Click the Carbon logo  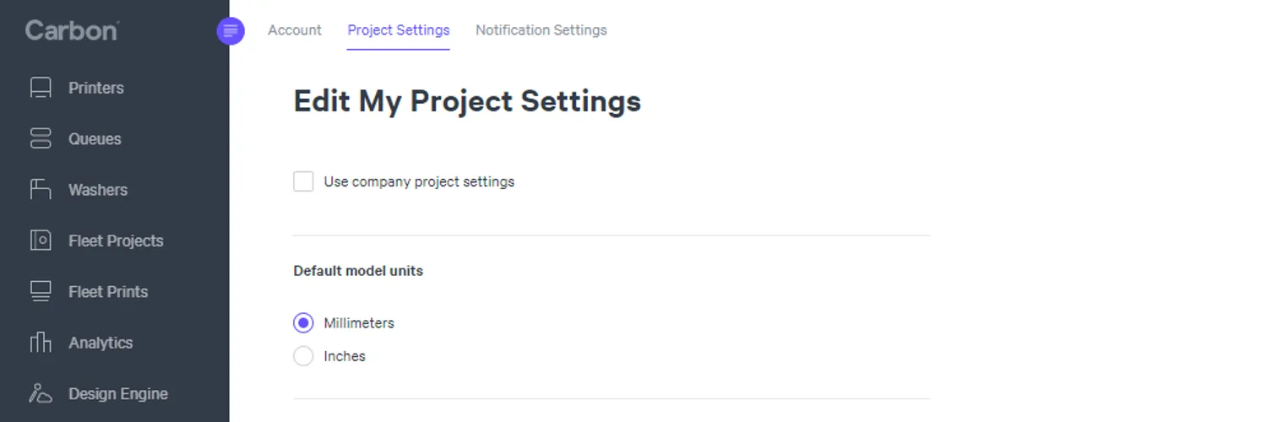[72, 30]
